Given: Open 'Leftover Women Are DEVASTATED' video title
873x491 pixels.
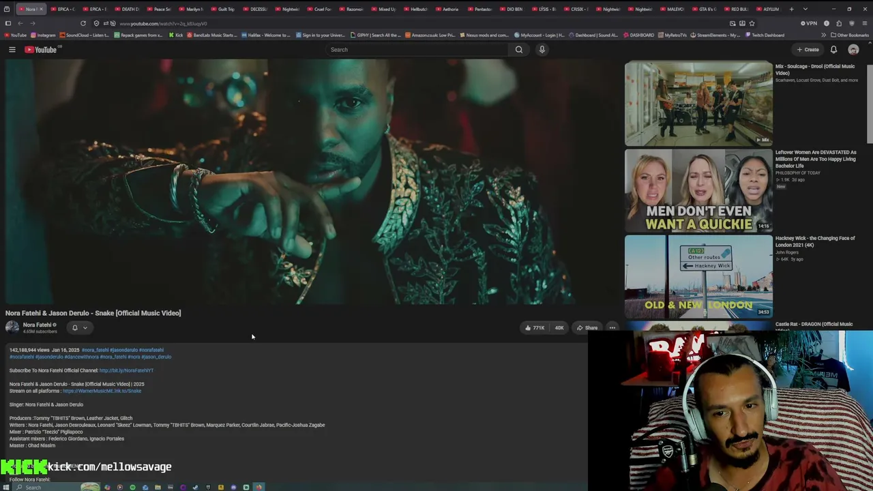Looking at the screenshot, I should 816,159.
